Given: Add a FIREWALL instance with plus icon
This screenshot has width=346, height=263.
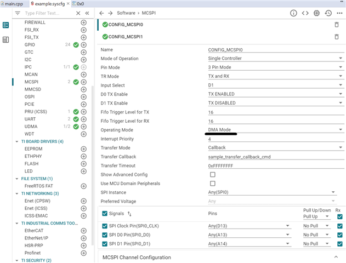Looking at the screenshot, I should (84, 22).
